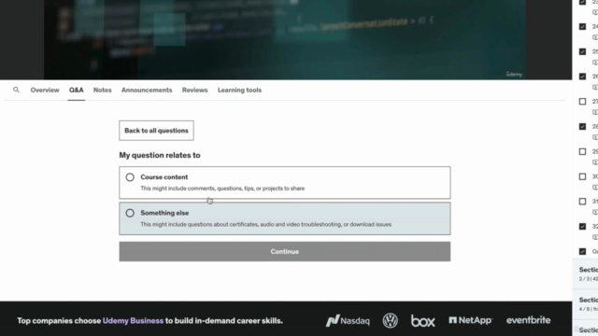Viewport: 598px width, 336px height.
Task: Click the eventbrite logo in footer
Action: click(529, 320)
